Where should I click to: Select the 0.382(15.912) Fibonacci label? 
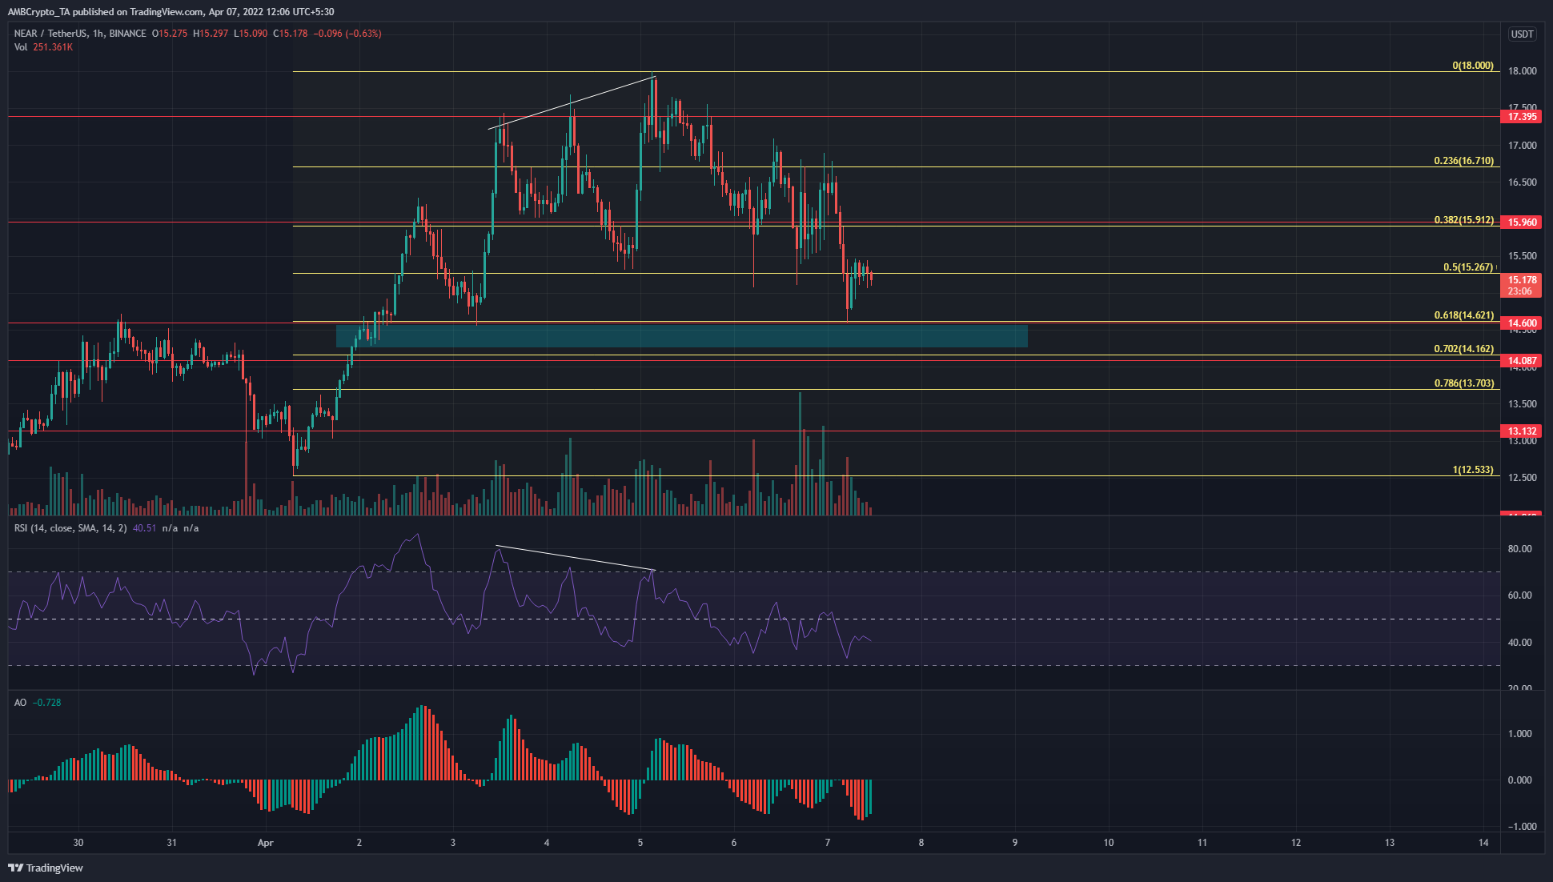(1463, 220)
